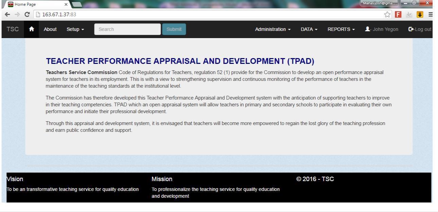Image resolution: width=438 pixels, height=212 pixels.
Task: Close the Home Page tab
Action: pyautogui.click(x=66, y=4)
